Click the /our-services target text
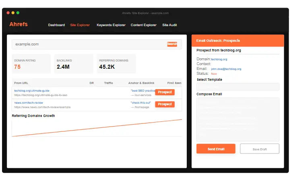 [x=141, y=95]
